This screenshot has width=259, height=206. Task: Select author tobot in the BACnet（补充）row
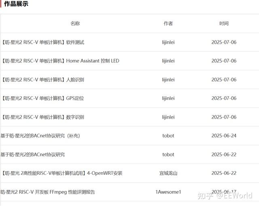tap(168, 136)
